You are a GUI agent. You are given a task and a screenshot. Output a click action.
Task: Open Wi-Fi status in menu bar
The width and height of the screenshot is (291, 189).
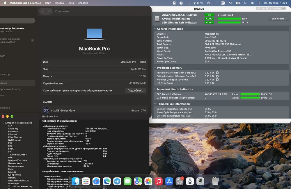(x=230, y=3)
